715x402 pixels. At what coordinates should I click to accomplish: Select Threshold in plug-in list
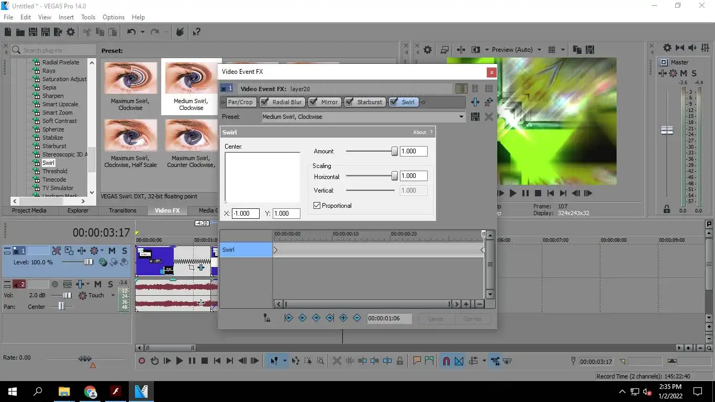coord(55,171)
